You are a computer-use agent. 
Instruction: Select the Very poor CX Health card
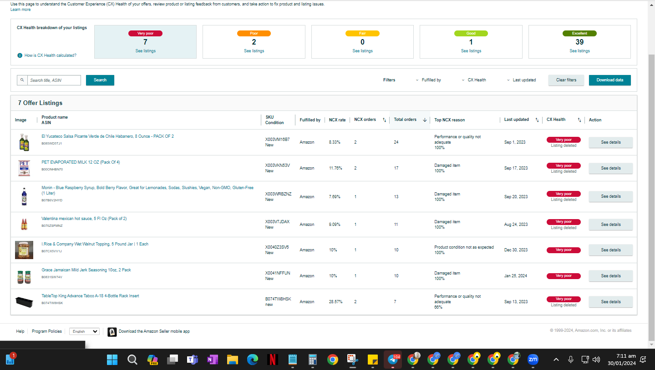tap(146, 42)
